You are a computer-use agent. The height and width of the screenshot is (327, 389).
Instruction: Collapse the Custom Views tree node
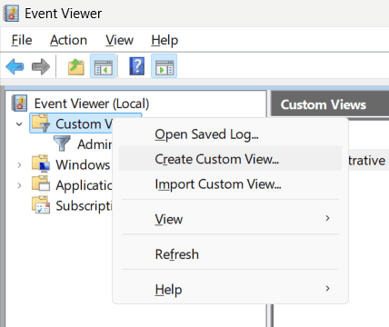pyautogui.click(x=19, y=124)
